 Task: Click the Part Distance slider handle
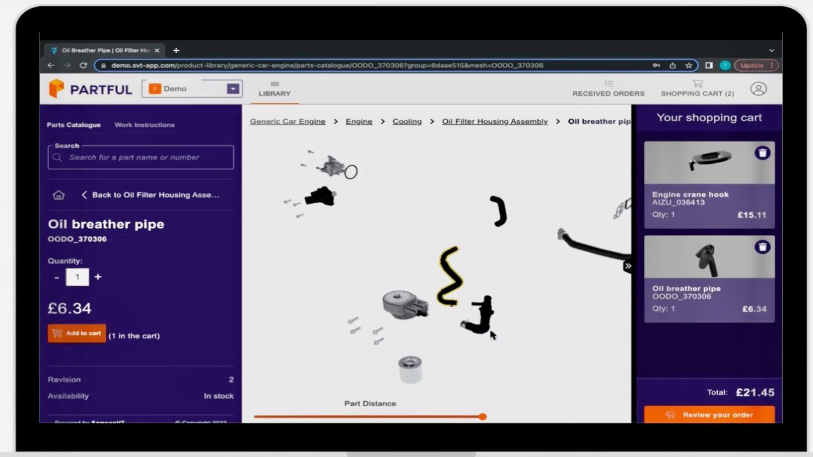(x=483, y=416)
